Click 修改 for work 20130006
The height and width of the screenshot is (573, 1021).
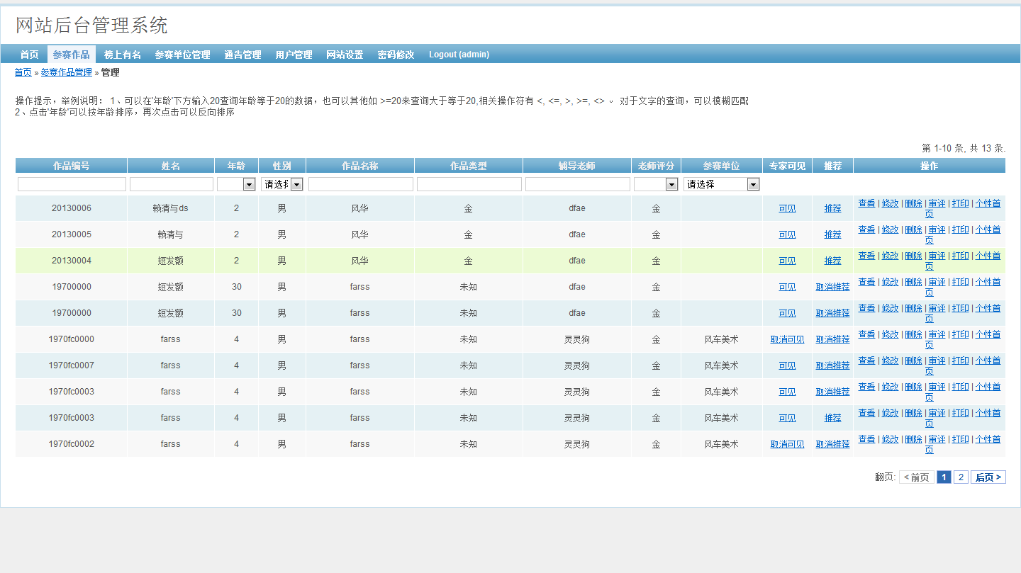[x=890, y=203]
